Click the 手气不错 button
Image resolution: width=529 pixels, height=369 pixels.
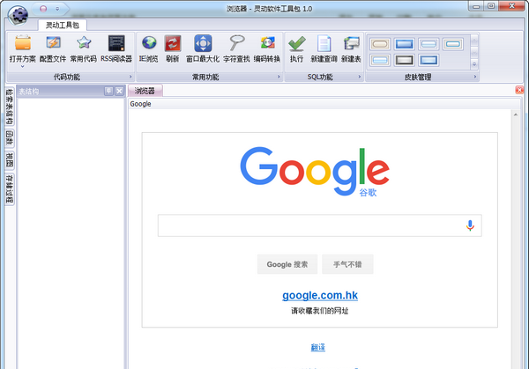[x=347, y=264]
